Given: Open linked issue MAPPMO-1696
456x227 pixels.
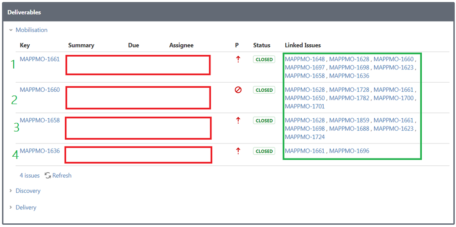Looking at the screenshot, I should 349,151.
